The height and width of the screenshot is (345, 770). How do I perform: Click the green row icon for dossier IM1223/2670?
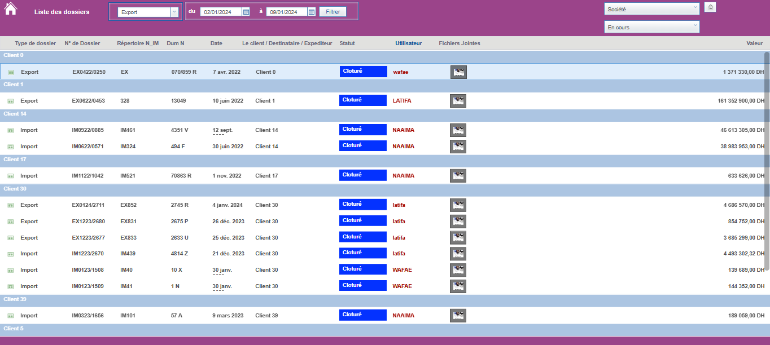click(10, 254)
